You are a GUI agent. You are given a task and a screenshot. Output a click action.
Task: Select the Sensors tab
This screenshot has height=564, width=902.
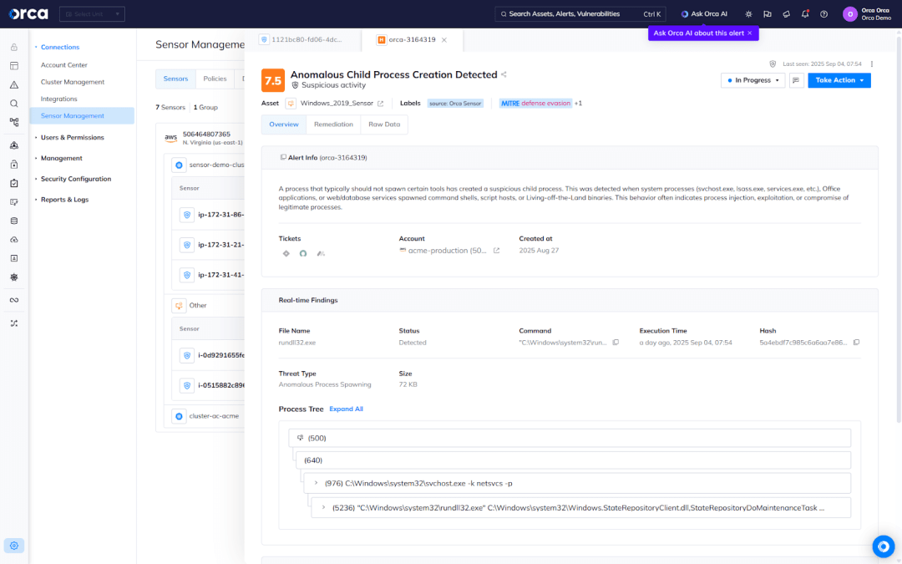pos(175,79)
